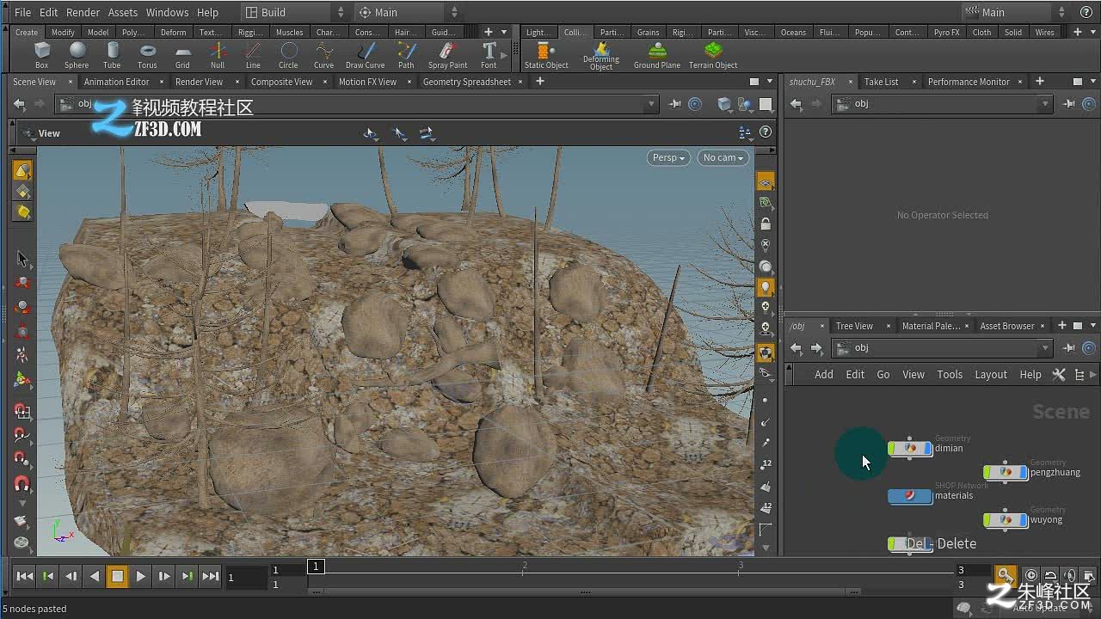1101x619 pixels.
Task: Click the current frame number field
Action: pyautogui.click(x=245, y=577)
